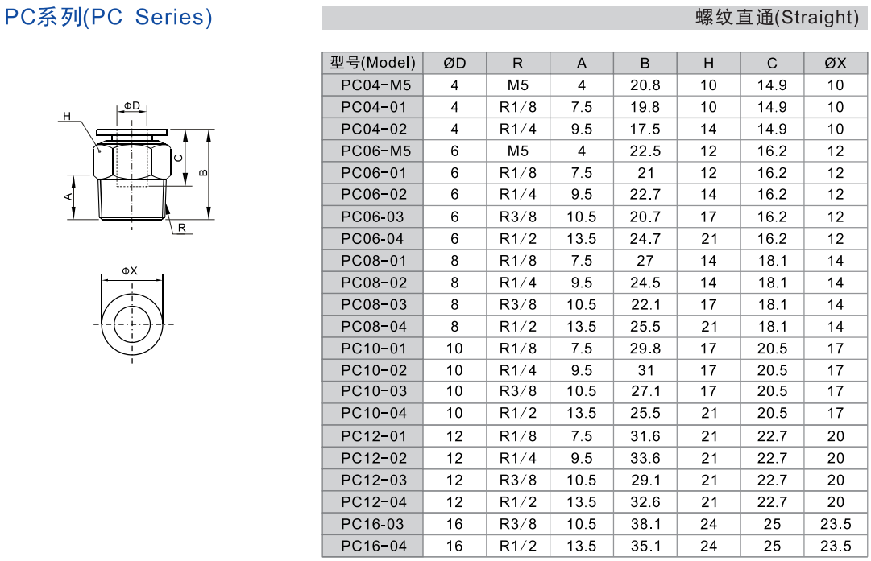Select the PC10-02 model cell
The width and height of the screenshot is (871, 561).
[372, 370]
